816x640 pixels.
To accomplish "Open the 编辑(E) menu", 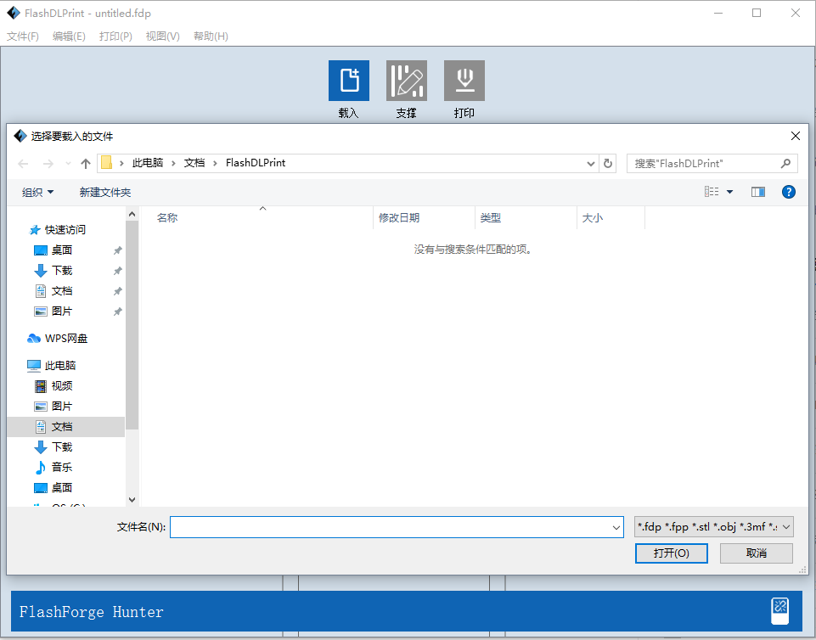I will coord(69,36).
